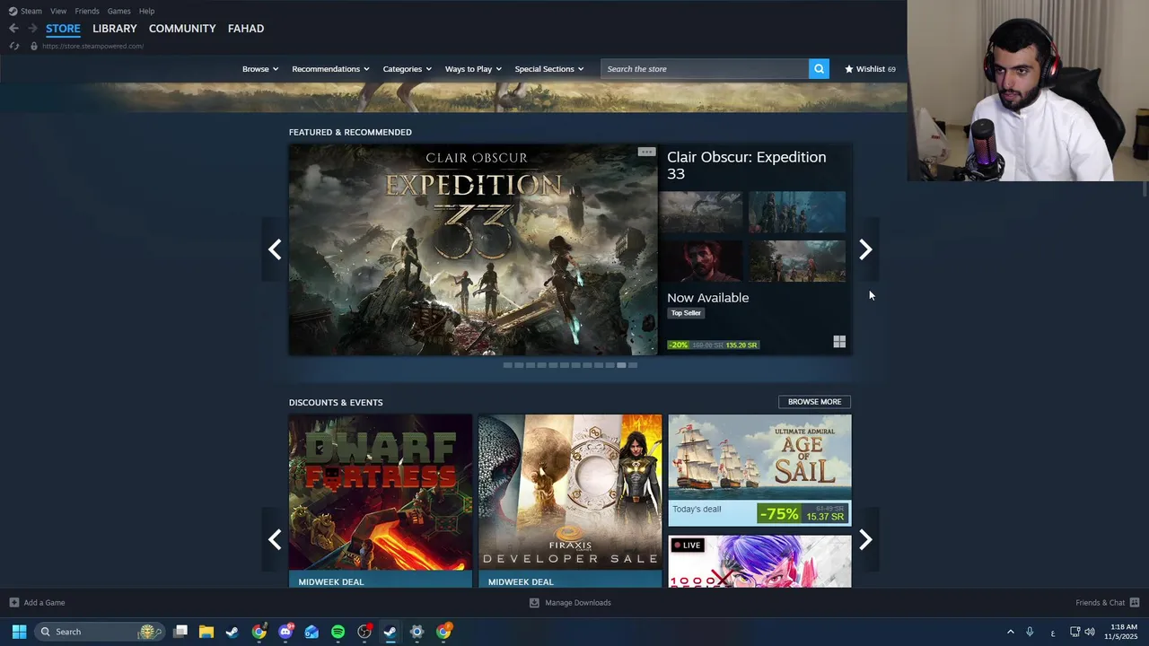Image resolution: width=1149 pixels, height=646 pixels.
Task: Click the Clair Obscur: Expedition 33 title text
Action: pos(747,165)
